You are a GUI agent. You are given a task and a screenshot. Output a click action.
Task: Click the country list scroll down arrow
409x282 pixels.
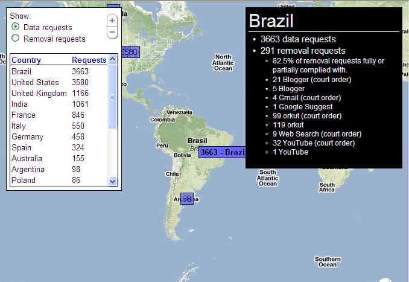coord(112,181)
